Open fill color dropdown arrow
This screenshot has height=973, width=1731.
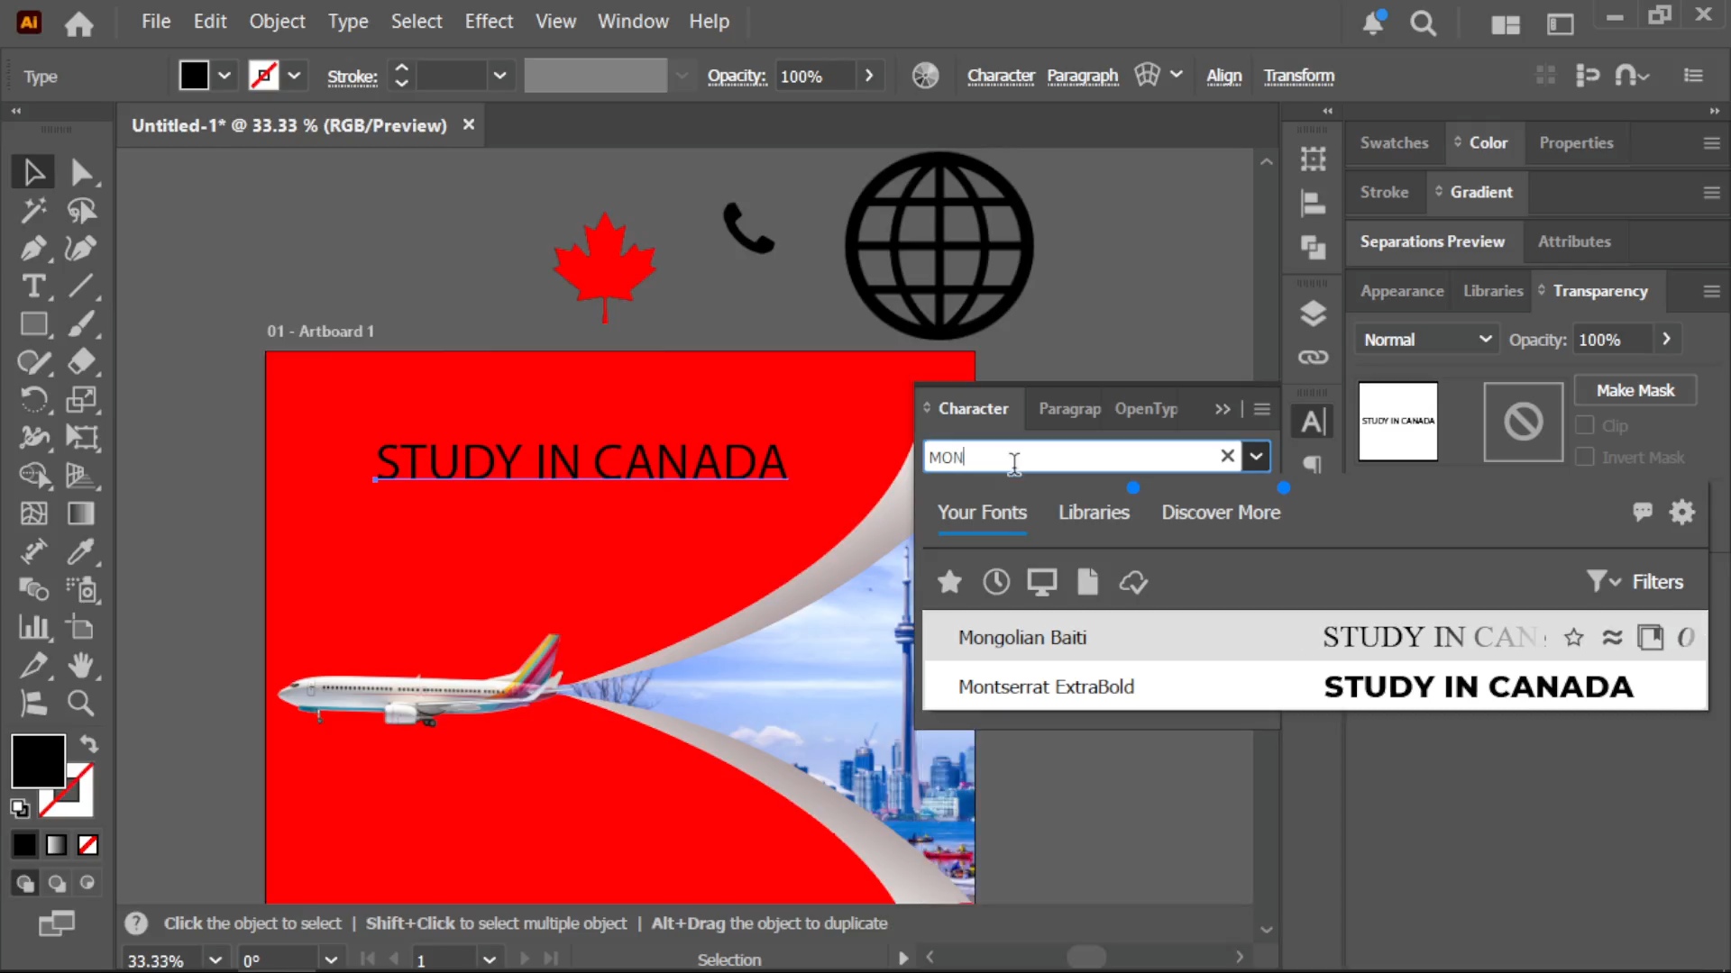224,76
